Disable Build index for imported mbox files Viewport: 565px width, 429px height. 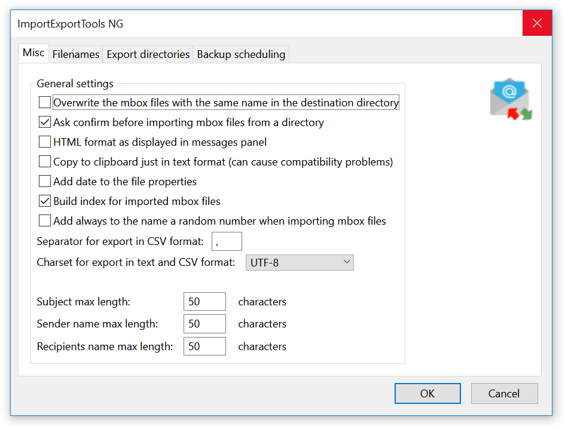click(45, 201)
